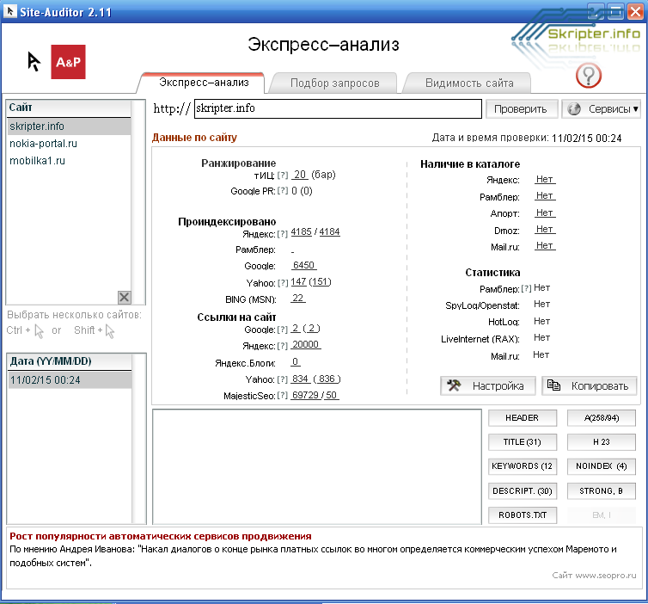Open Яндекс catalog Нет link
The height and width of the screenshot is (604, 648).
545,180
